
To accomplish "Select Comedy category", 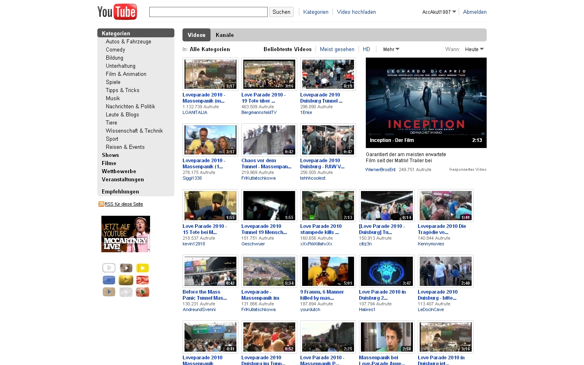I will (x=116, y=49).
